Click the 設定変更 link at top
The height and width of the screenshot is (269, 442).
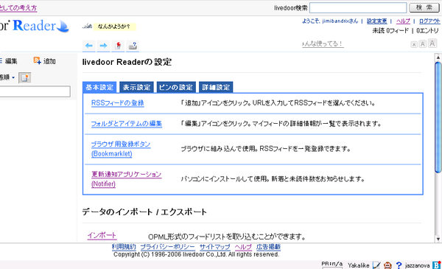(x=377, y=21)
